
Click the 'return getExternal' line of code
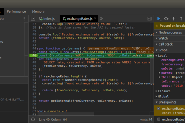[86, 101]
